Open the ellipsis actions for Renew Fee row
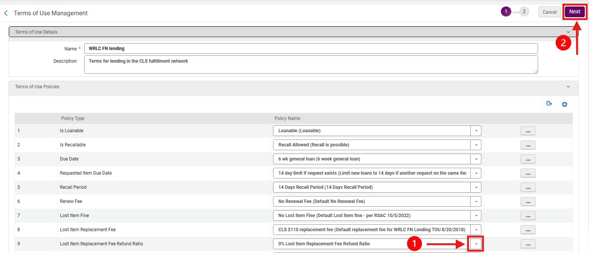This screenshot has height=253, width=589. 528,202
